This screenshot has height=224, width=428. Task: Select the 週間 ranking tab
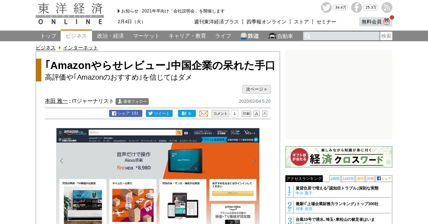click(x=360, y=178)
